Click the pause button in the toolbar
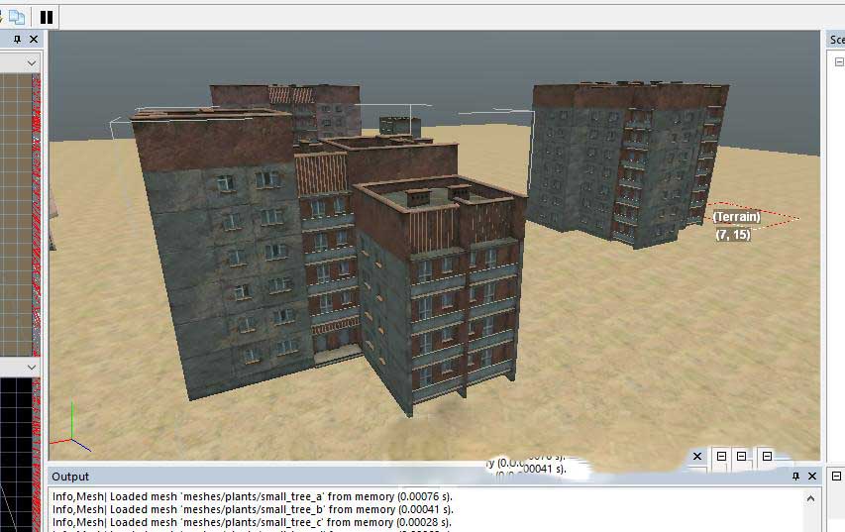 (46, 16)
